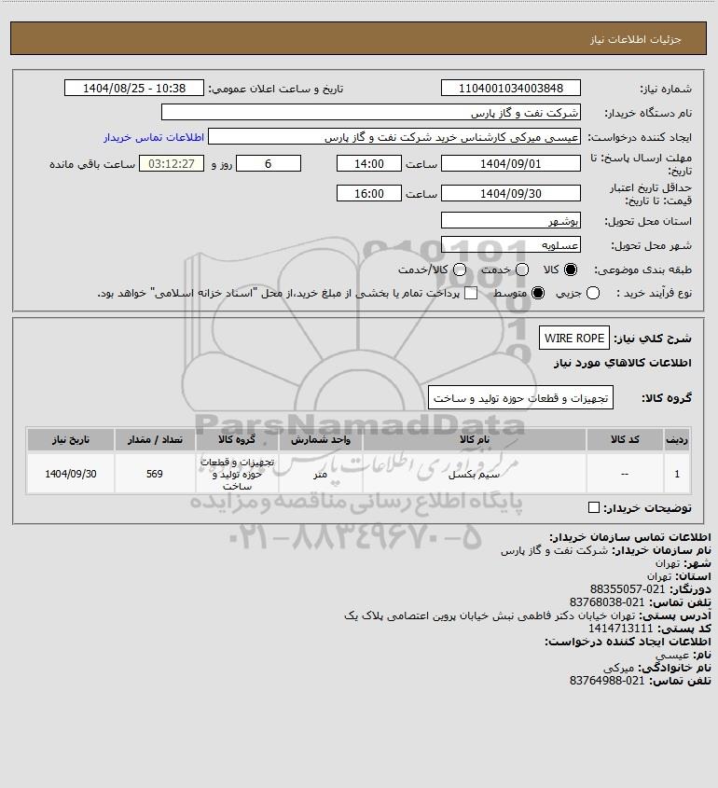Viewport: 718px width, 788px height.
Task: Select the row number cell 1
Action: 677,474
